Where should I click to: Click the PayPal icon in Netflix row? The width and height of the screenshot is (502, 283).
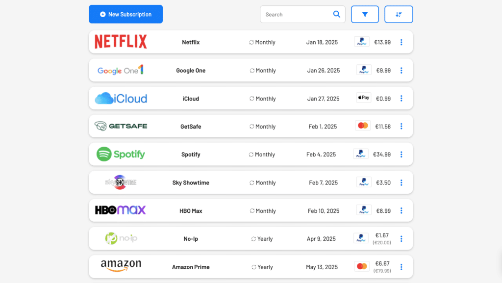click(362, 42)
